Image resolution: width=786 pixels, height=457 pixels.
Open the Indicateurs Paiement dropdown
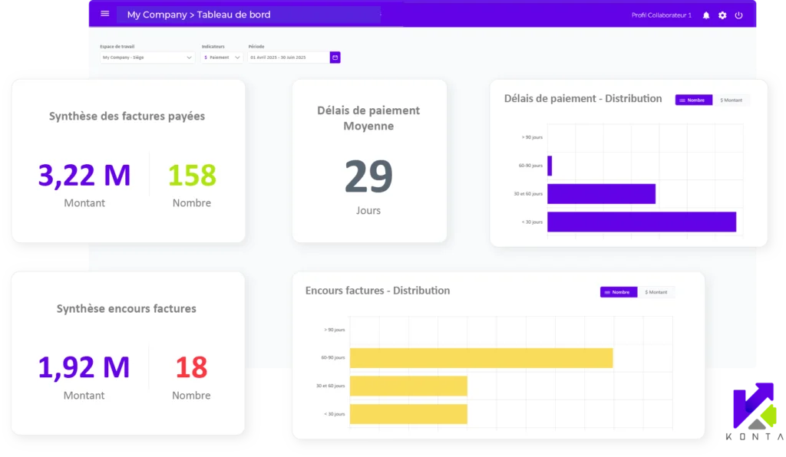click(x=222, y=58)
